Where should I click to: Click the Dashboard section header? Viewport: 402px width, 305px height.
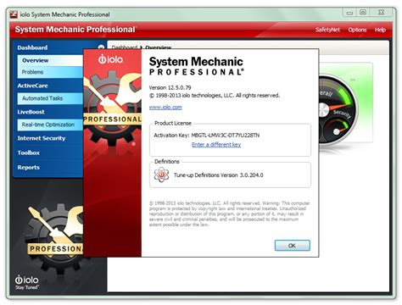(32, 47)
